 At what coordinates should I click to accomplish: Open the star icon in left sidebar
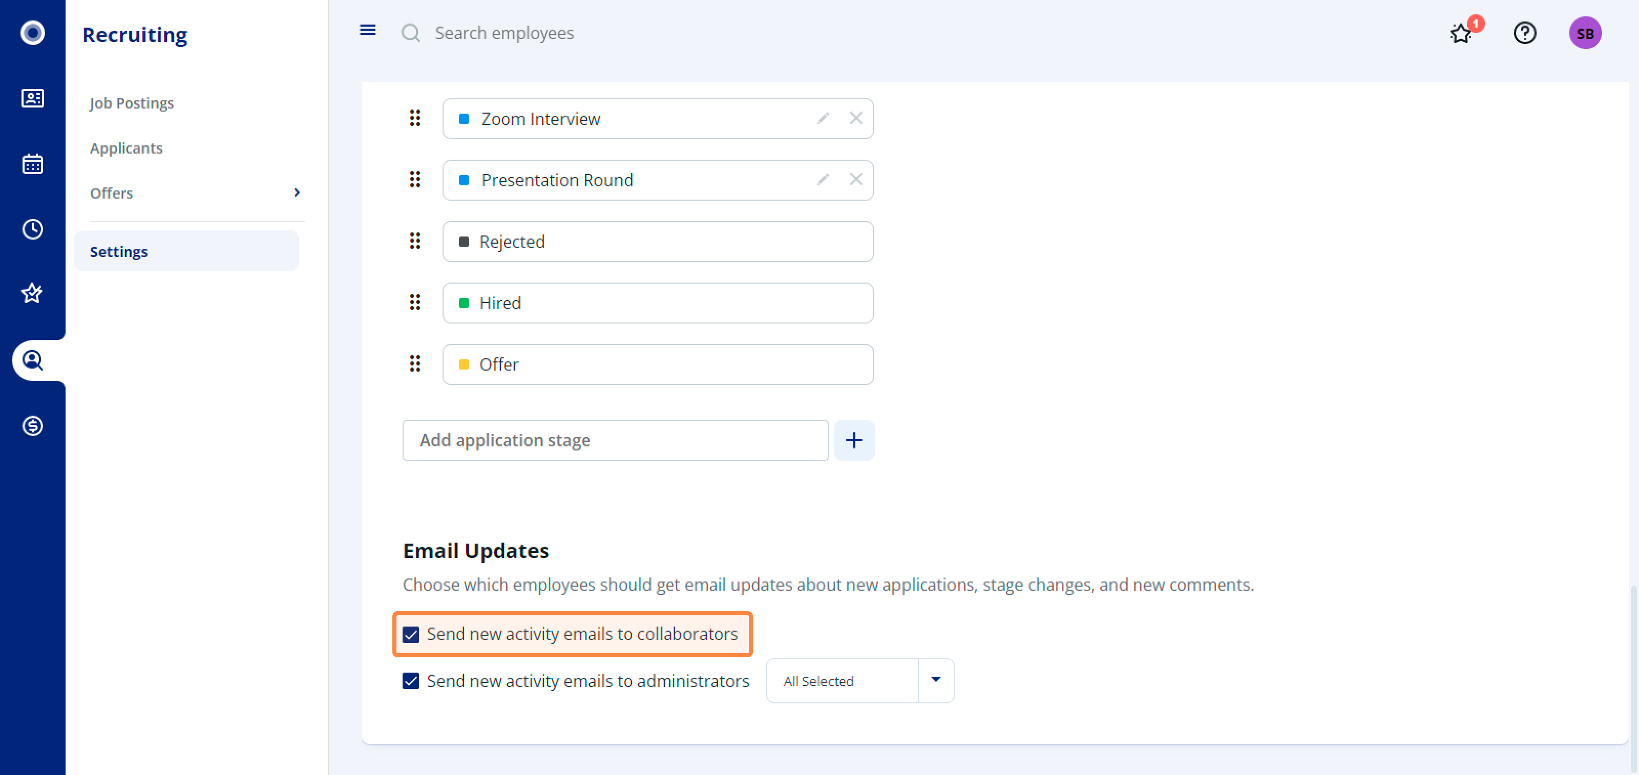(x=32, y=294)
